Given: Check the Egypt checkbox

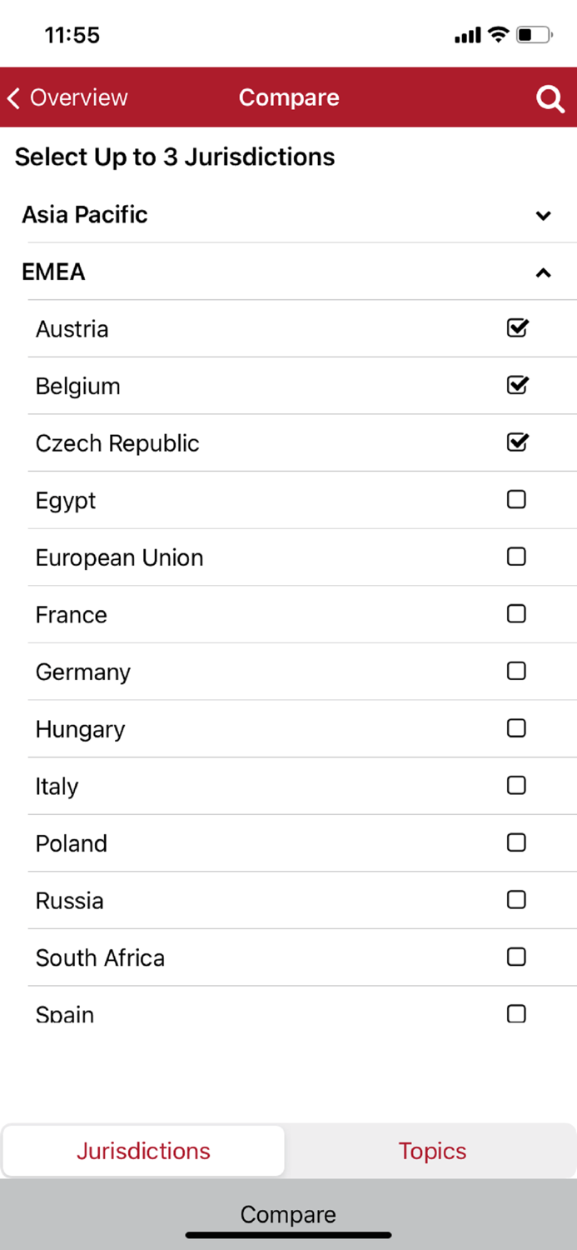Looking at the screenshot, I should (x=516, y=499).
